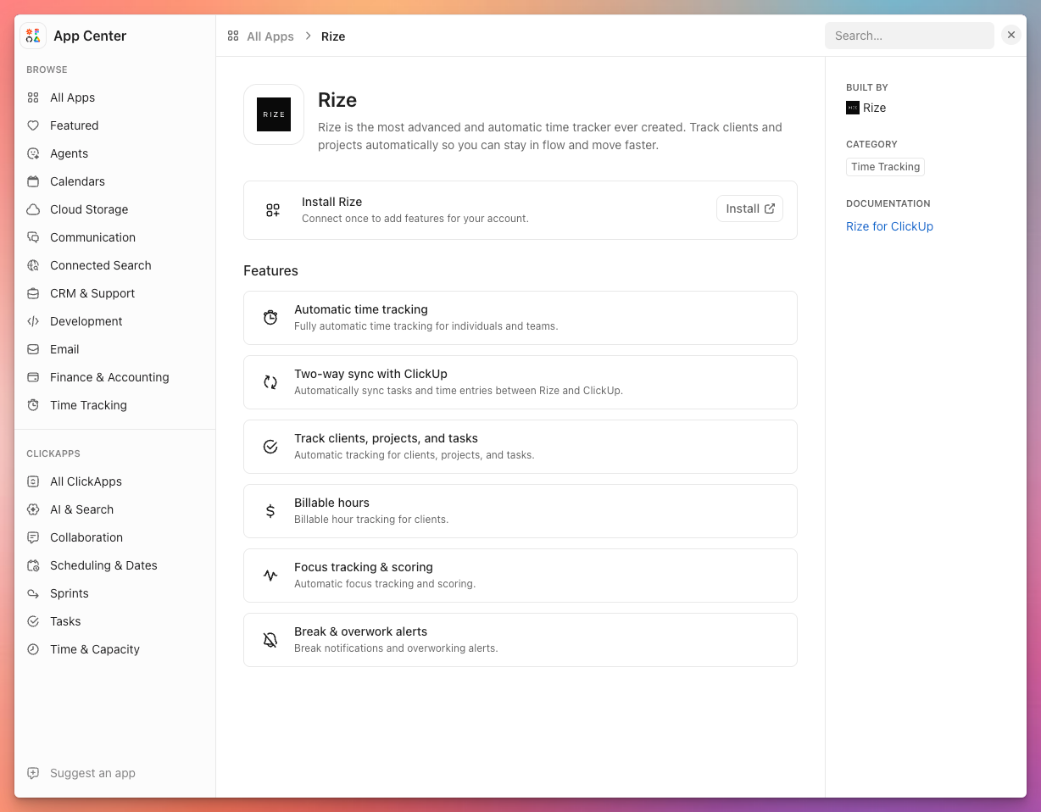This screenshot has width=1041, height=812.
Task: Click the Track clients checkmark circle icon
Action: pyautogui.click(x=270, y=447)
